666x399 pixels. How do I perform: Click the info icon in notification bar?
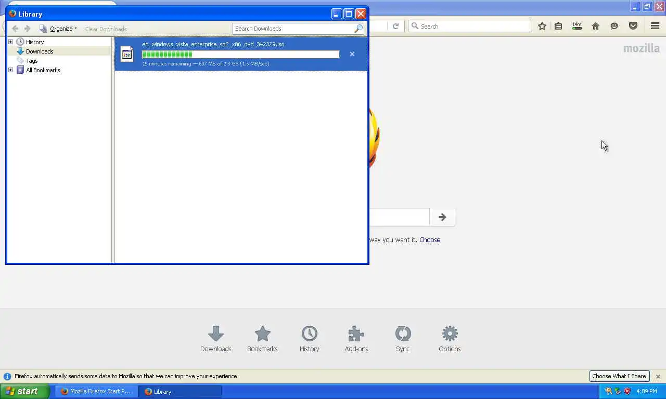click(7, 376)
